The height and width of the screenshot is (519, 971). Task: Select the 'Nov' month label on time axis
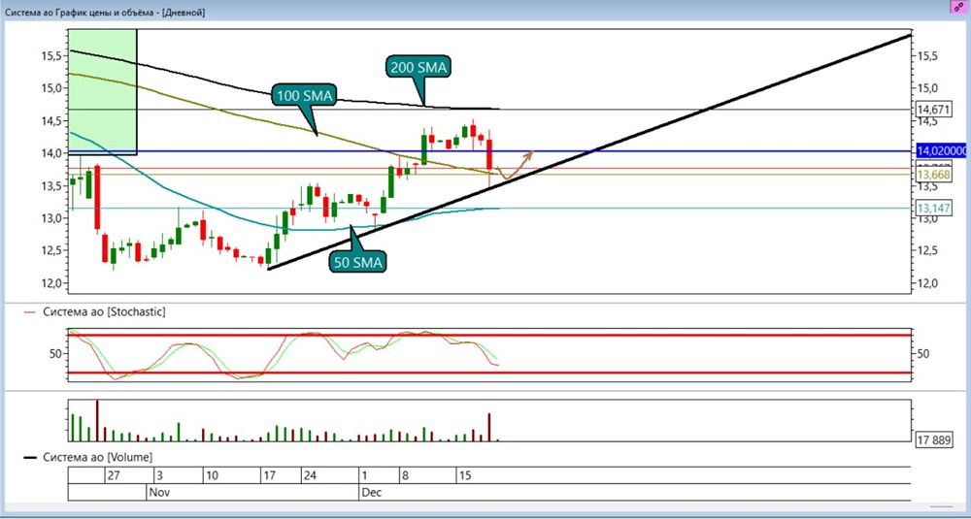coord(159,493)
